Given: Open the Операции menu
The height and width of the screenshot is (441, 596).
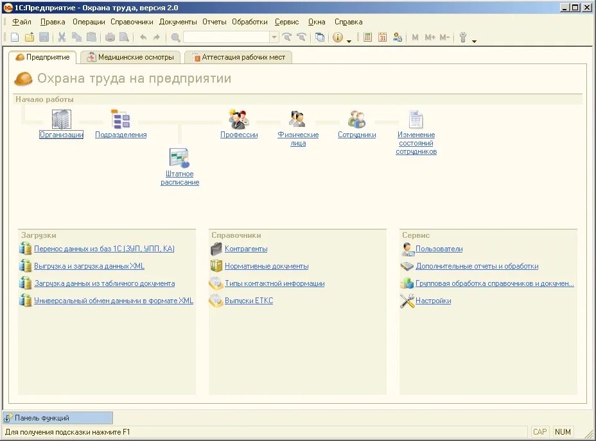Looking at the screenshot, I should click(x=89, y=22).
